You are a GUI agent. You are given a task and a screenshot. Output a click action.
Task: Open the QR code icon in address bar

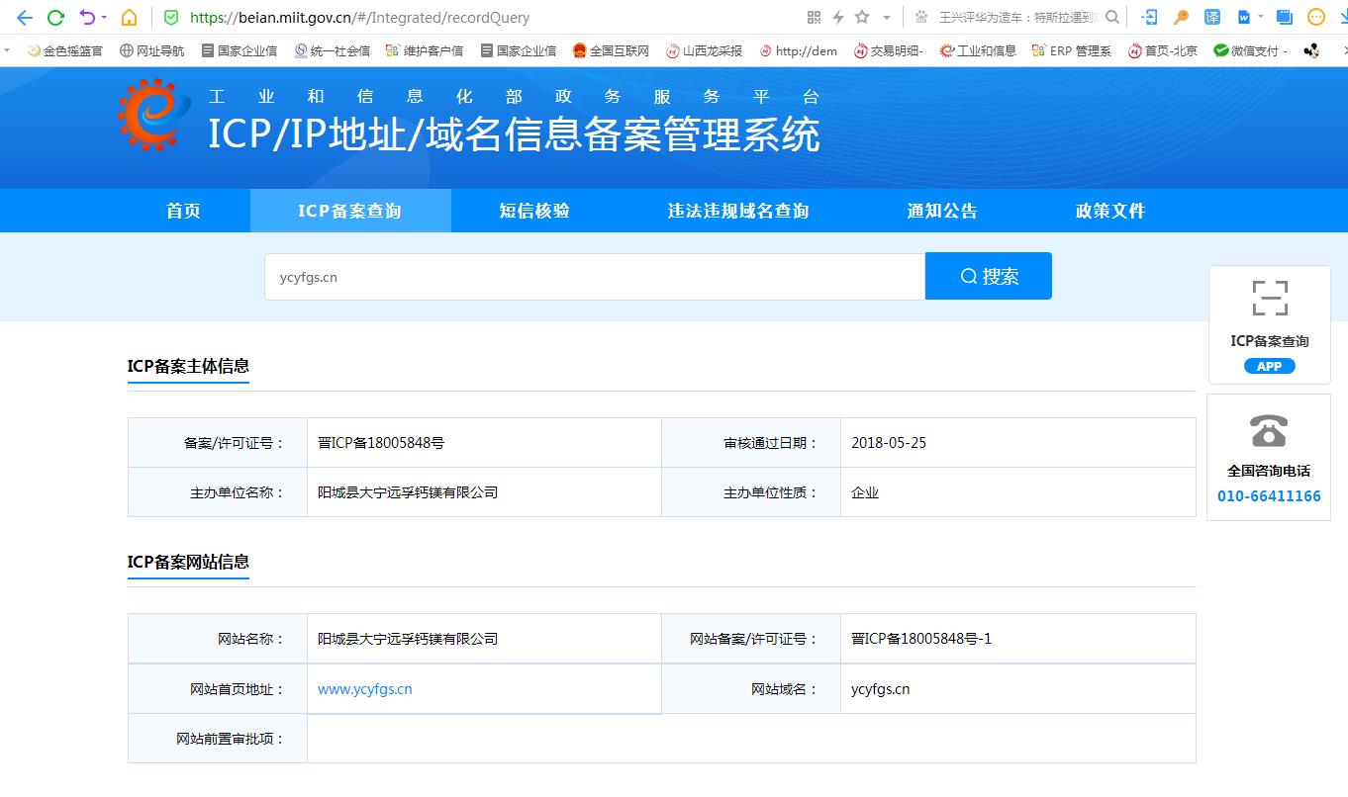814,17
